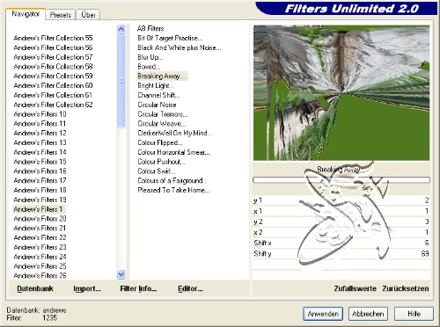The height and width of the screenshot is (327, 440).
Task: Open the Presets tab
Action: click(x=61, y=15)
